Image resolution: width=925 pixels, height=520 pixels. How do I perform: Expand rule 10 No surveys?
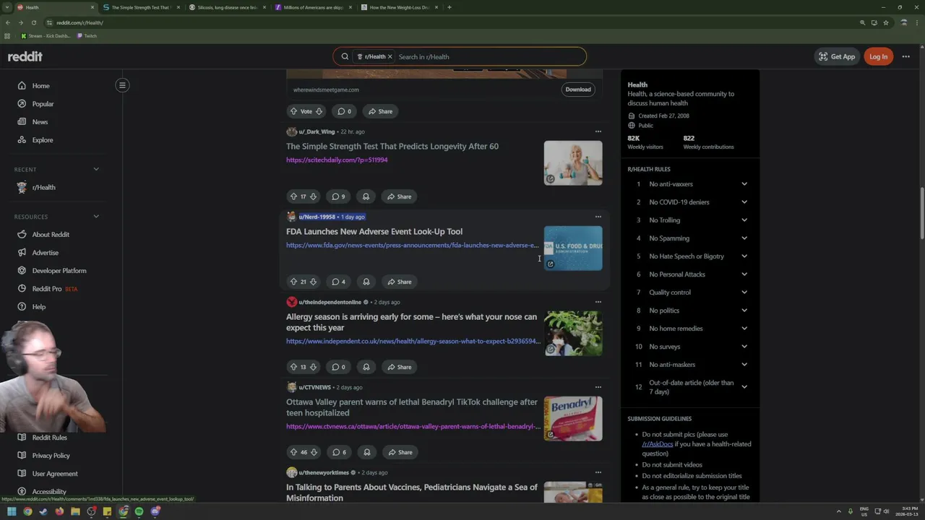pyautogui.click(x=744, y=347)
